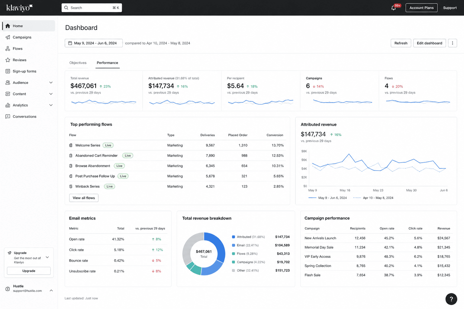Image resolution: width=464 pixels, height=309 pixels.
Task: Click the Home house icon in sidebar
Action: point(8,26)
